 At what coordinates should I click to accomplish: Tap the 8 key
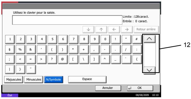tap(84, 39)
